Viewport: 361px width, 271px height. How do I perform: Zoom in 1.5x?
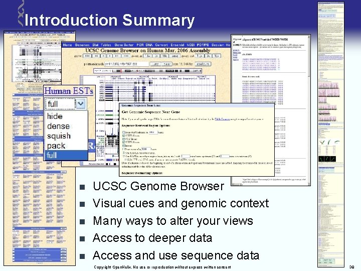pyautogui.click(x=147, y=56)
